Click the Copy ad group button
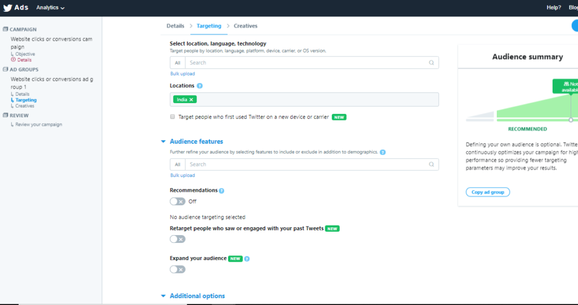The image size is (578, 305). [x=488, y=192]
